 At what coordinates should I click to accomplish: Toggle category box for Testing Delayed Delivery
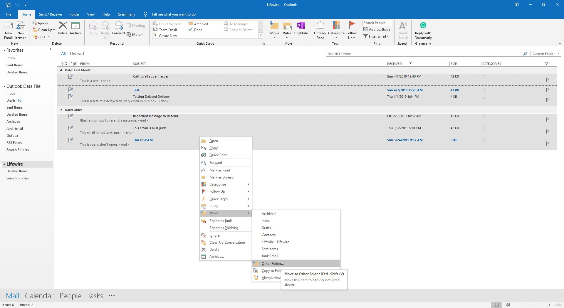483,97
